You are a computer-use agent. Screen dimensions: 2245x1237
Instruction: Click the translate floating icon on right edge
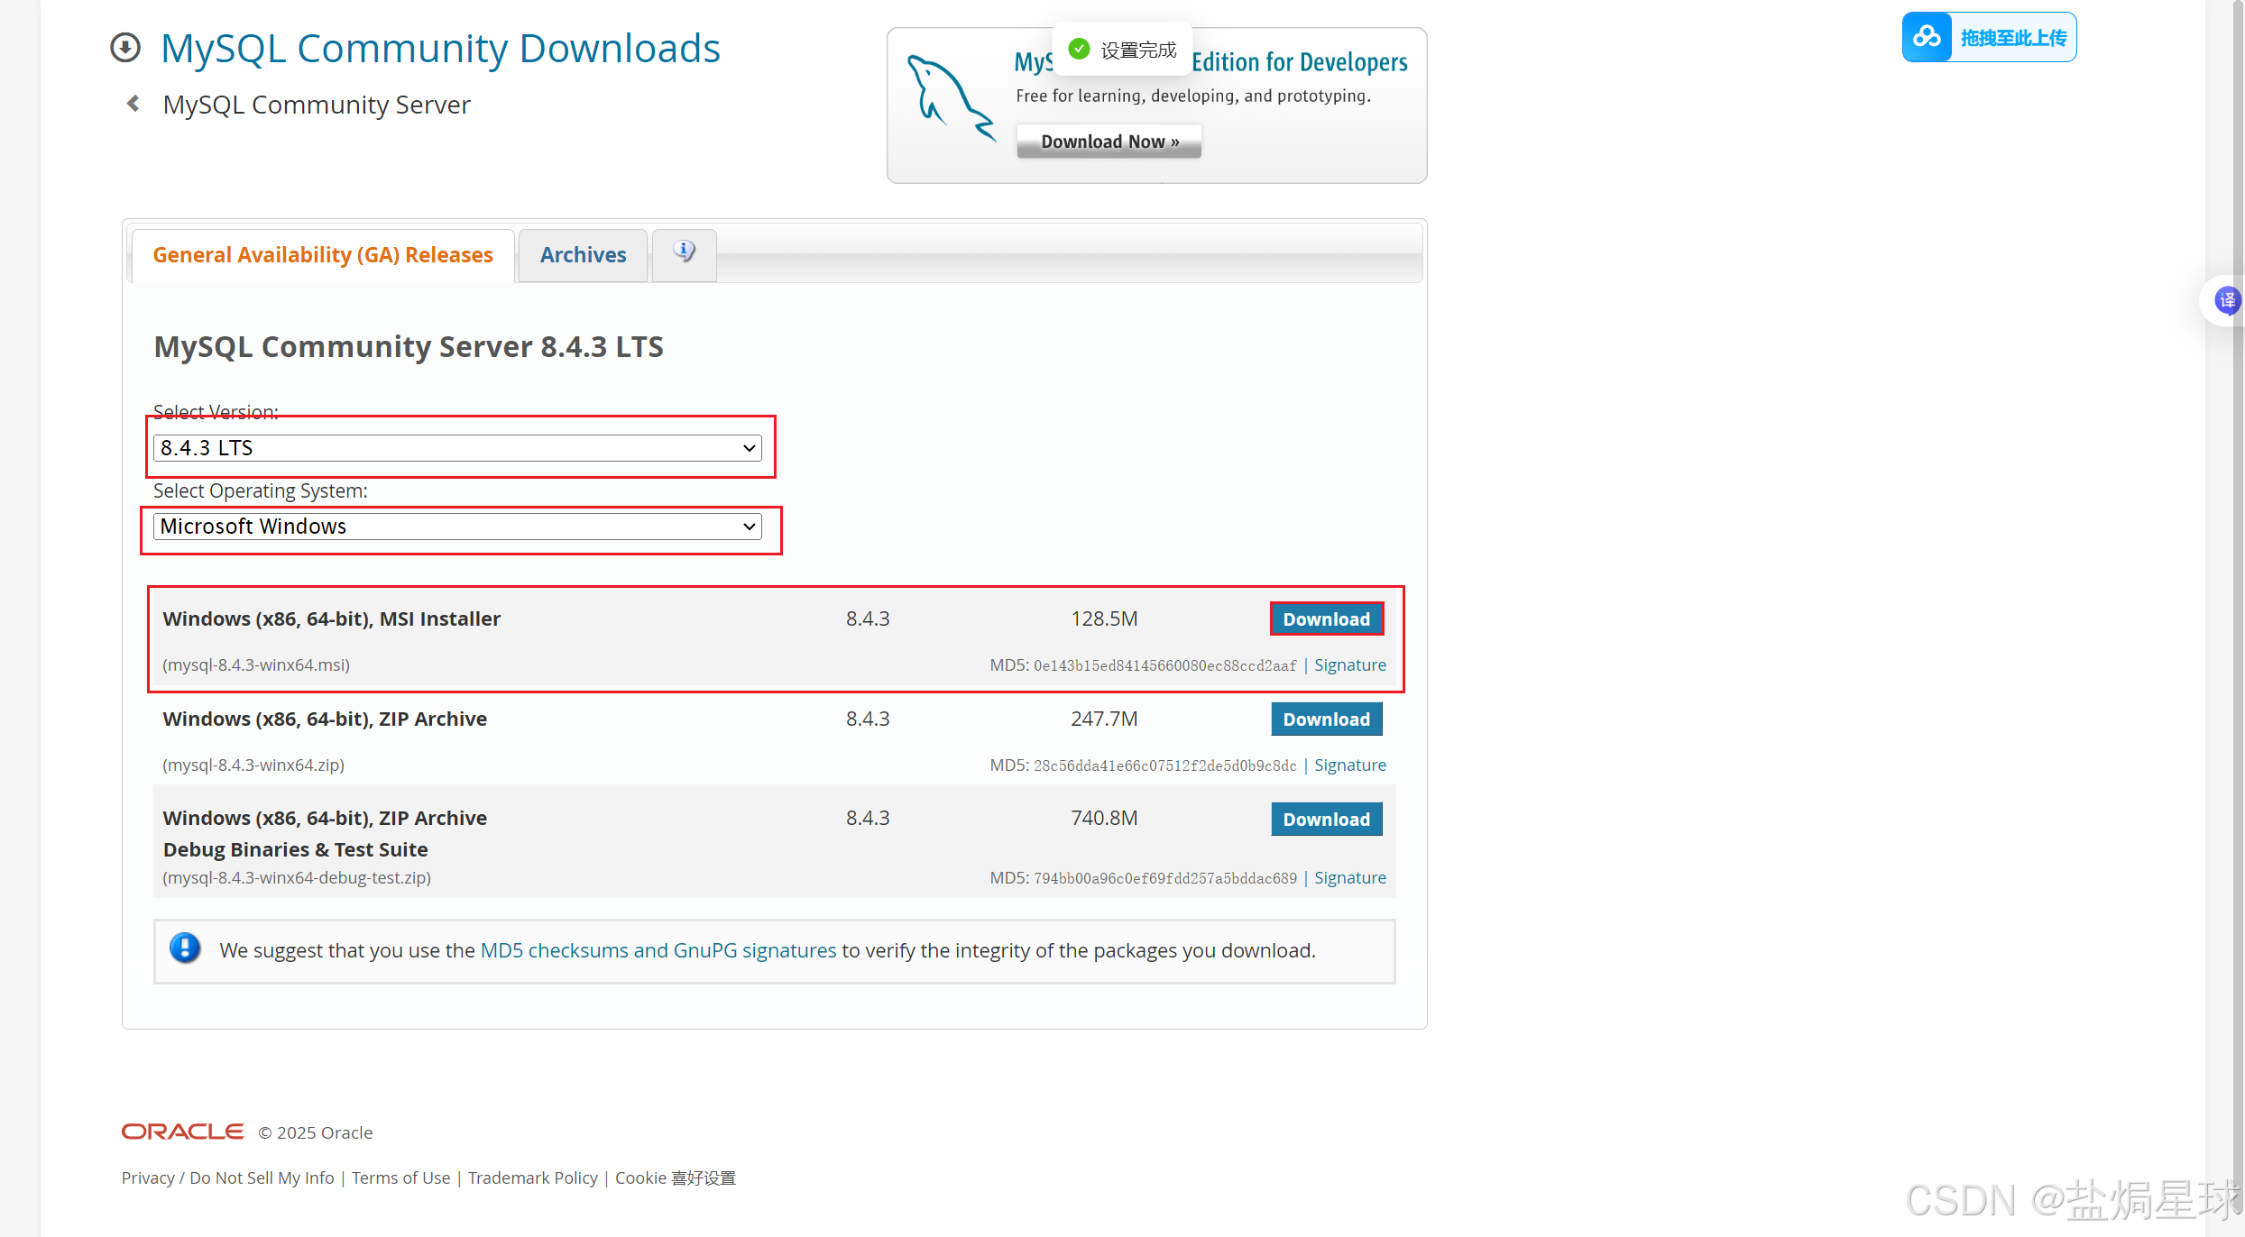point(2226,300)
